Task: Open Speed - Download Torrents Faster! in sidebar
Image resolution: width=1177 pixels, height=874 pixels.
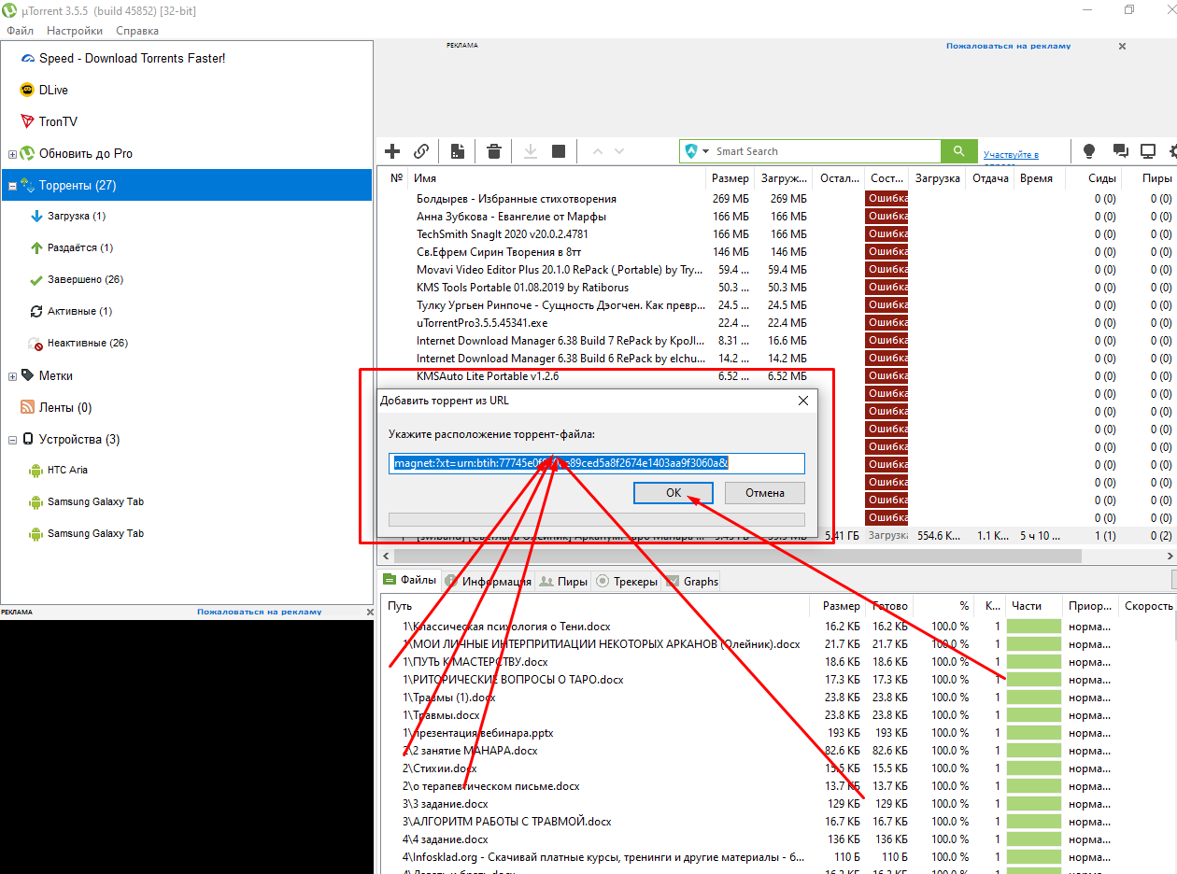Action: point(132,58)
